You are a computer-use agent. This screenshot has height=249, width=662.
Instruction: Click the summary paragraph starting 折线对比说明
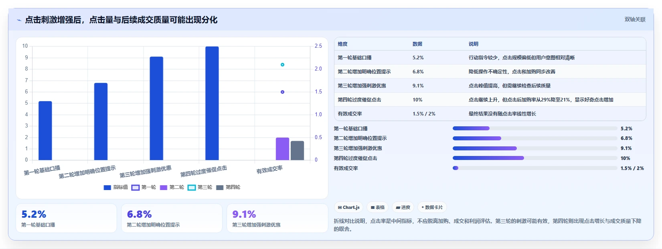[488, 225]
